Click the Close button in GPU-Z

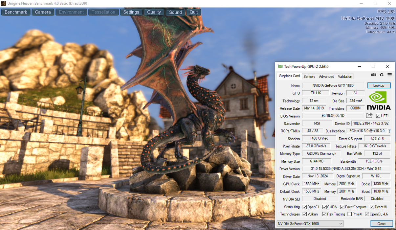tap(381, 224)
